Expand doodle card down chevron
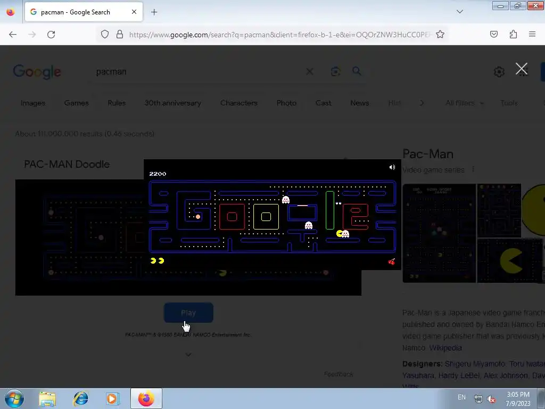This screenshot has width=545, height=409. point(188,355)
